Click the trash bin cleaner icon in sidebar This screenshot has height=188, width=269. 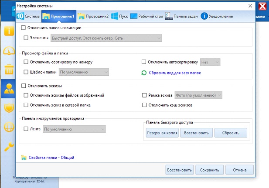point(9,69)
